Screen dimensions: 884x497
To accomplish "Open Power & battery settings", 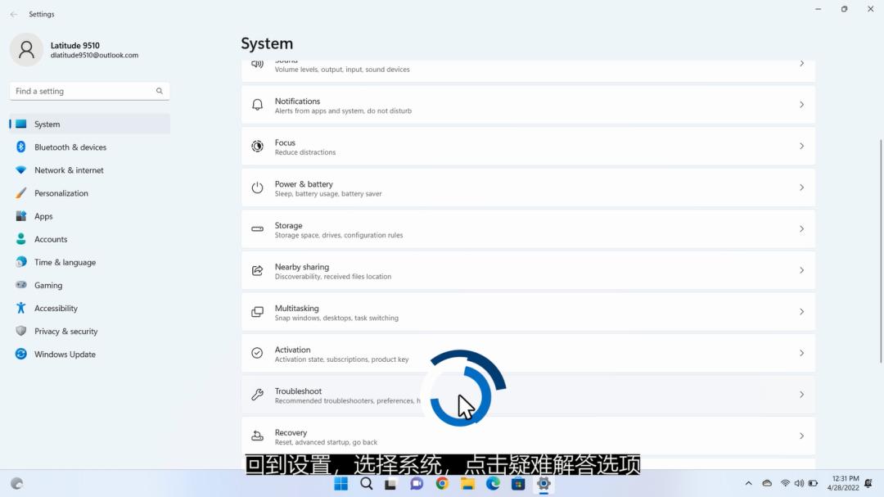I will (528, 188).
